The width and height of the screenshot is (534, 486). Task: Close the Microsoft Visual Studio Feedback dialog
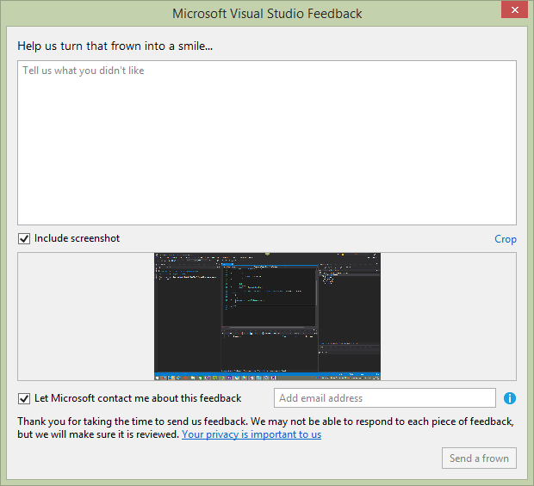[514, 9]
